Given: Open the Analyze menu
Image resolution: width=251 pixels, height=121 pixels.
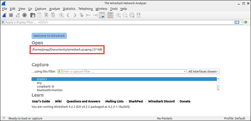Looking at the screenshot, I should pyautogui.click(x=54, y=8).
